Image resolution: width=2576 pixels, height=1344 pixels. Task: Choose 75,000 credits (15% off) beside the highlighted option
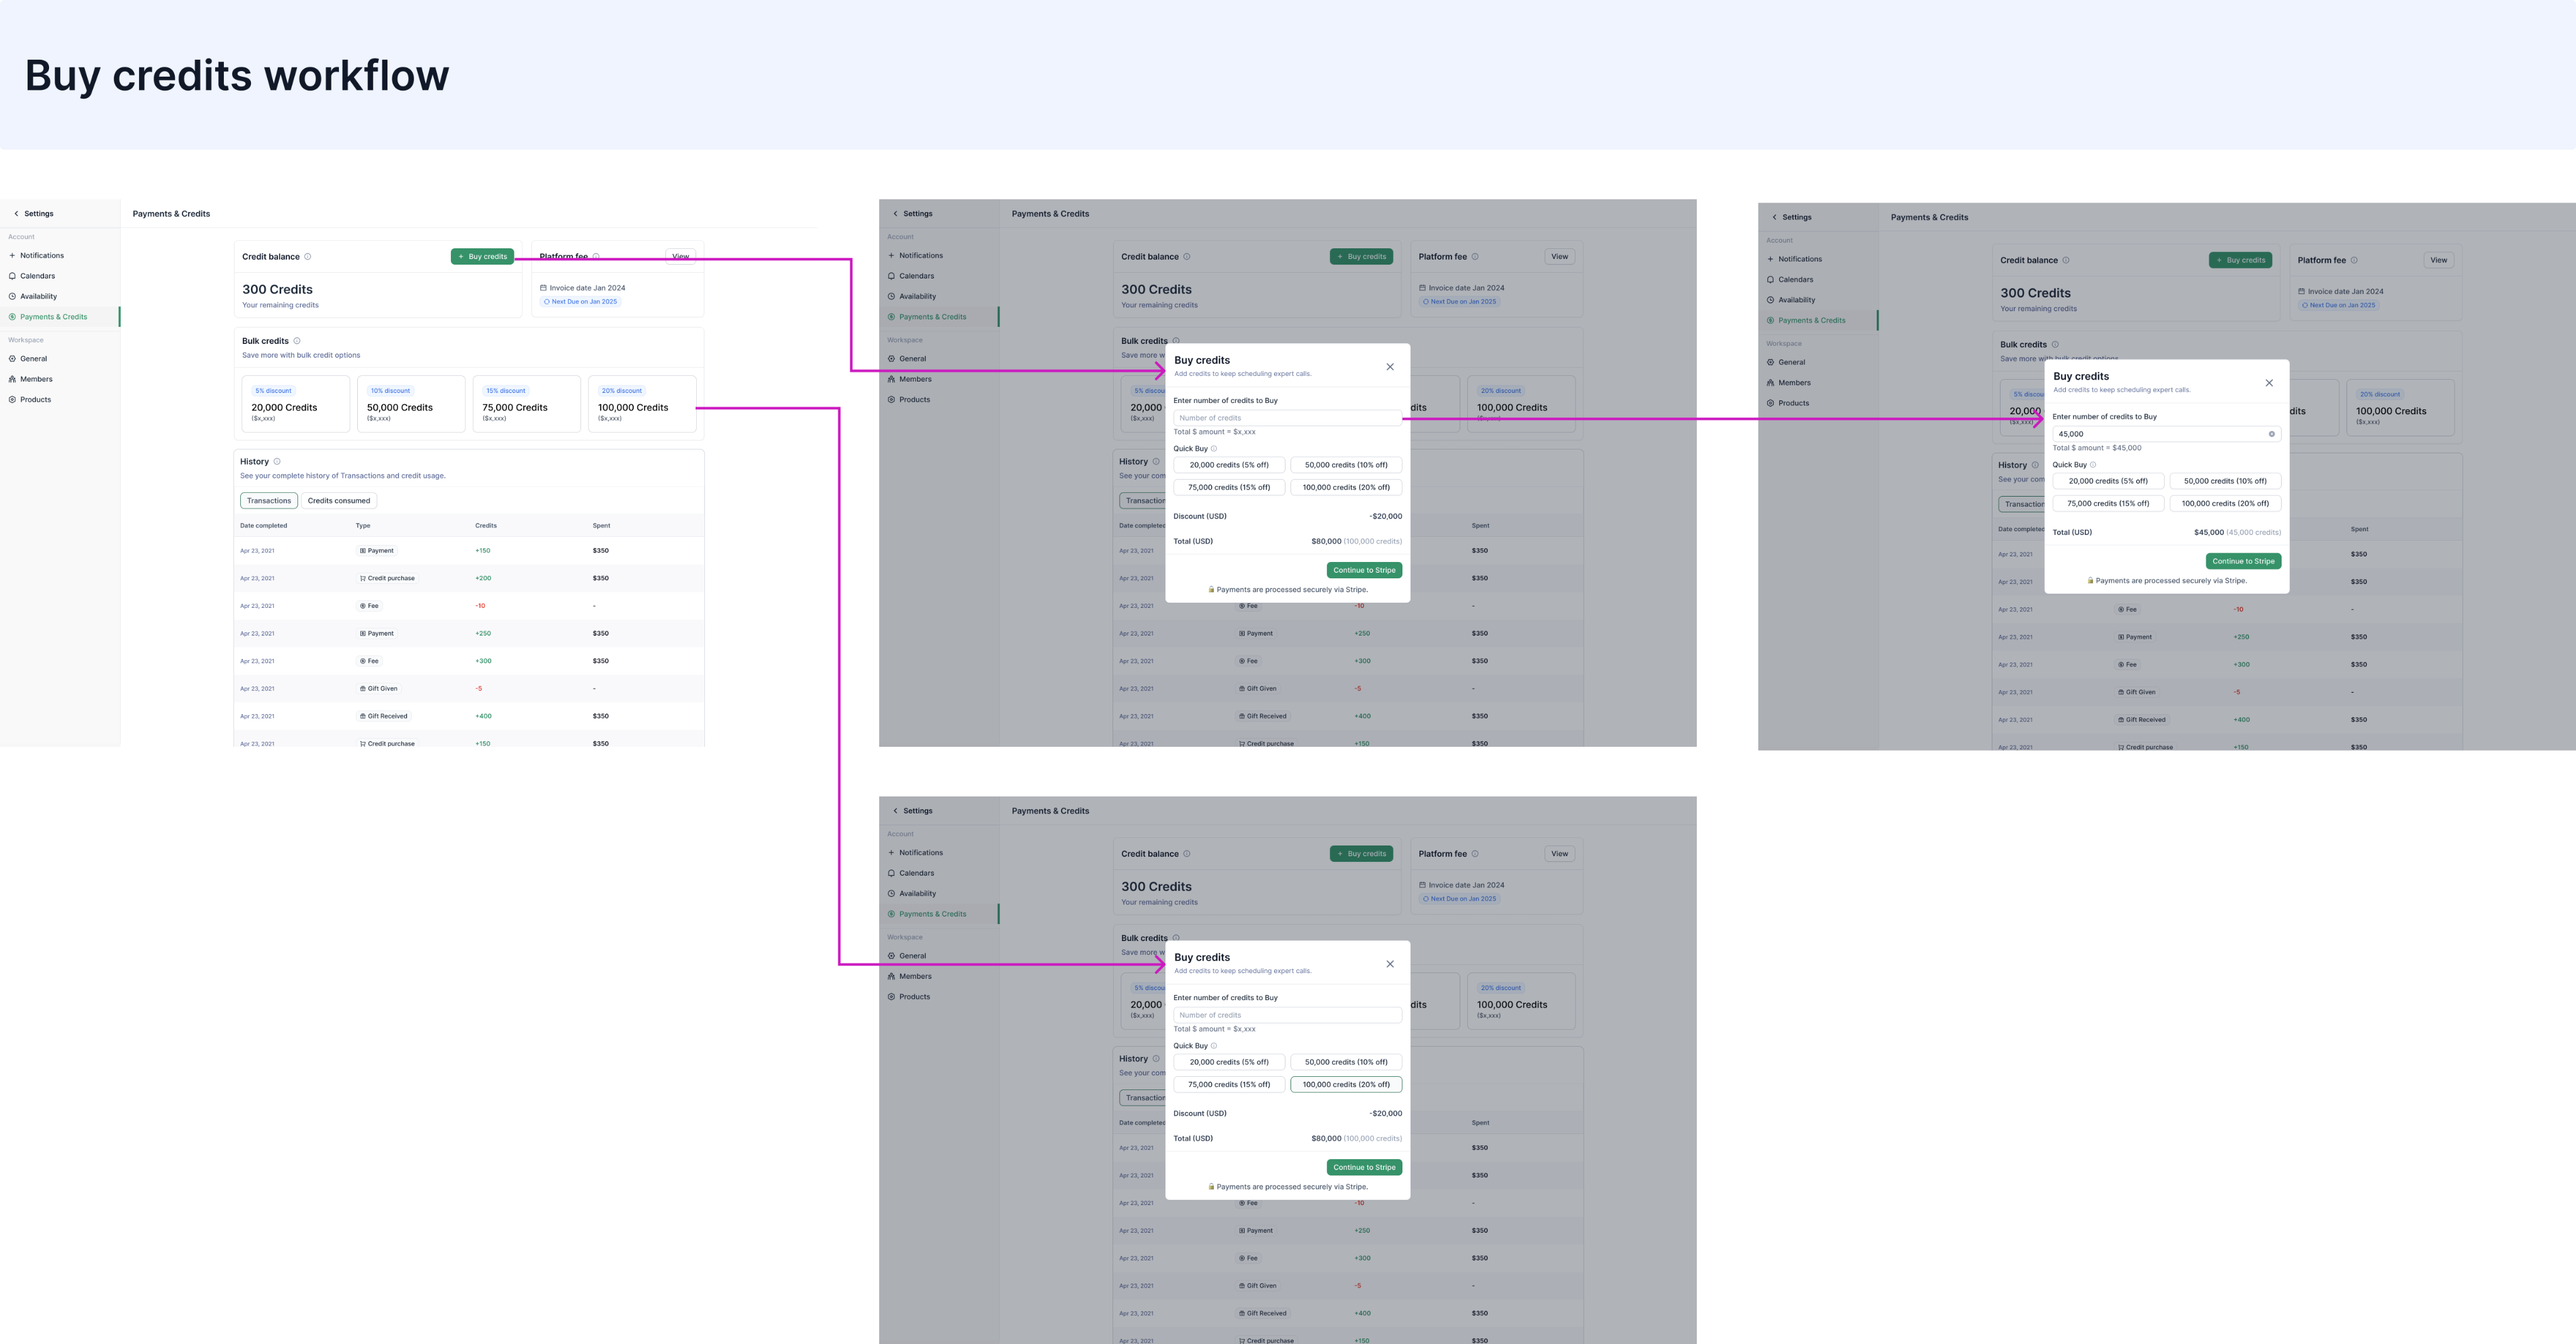[x=1229, y=1084]
